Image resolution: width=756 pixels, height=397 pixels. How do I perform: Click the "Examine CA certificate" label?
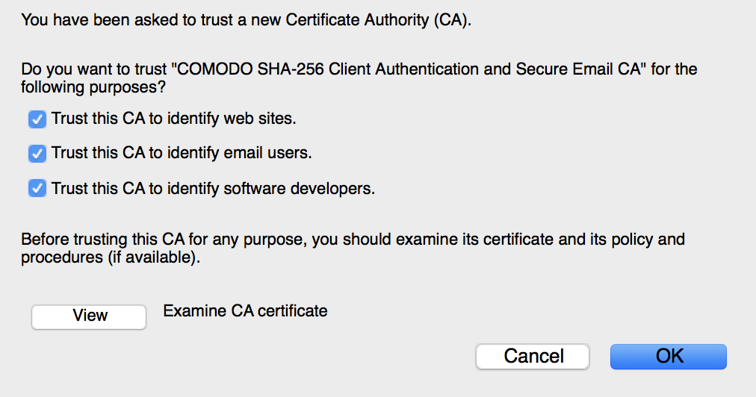[245, 310]
